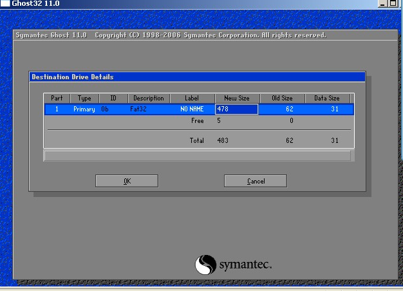Click the ID column header
The height and width of the screenshot is (291, 403).
tap(113, 99)
